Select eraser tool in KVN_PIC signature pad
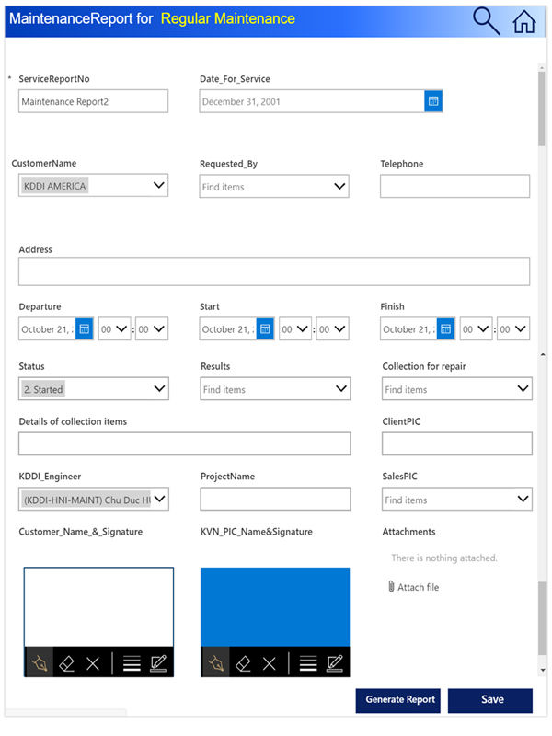Image resolution: width=552 pixels, height=736 pixels. pos(243,663)
